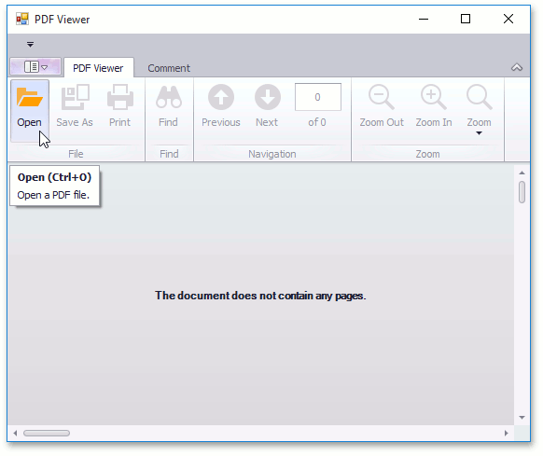543x456 pixels.
Task: Switch to the Comment tab
Action: (169, 68)
